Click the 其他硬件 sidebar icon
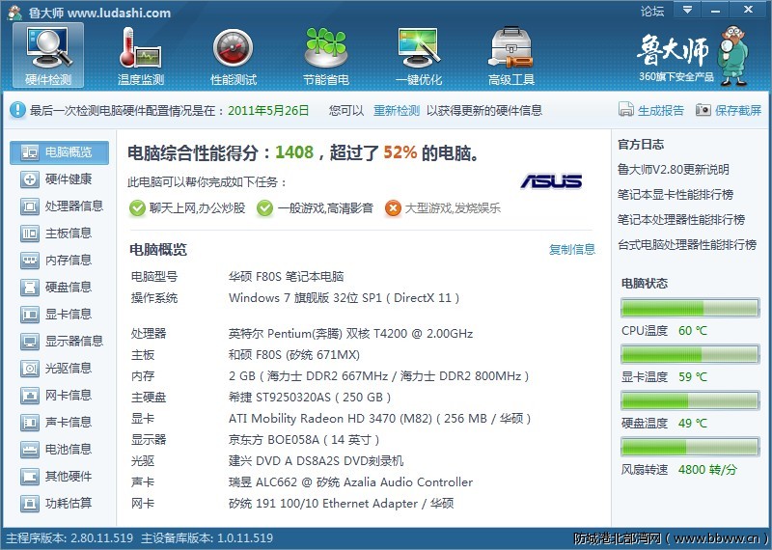Screen dimensions: 772x550 pos(30,477)
